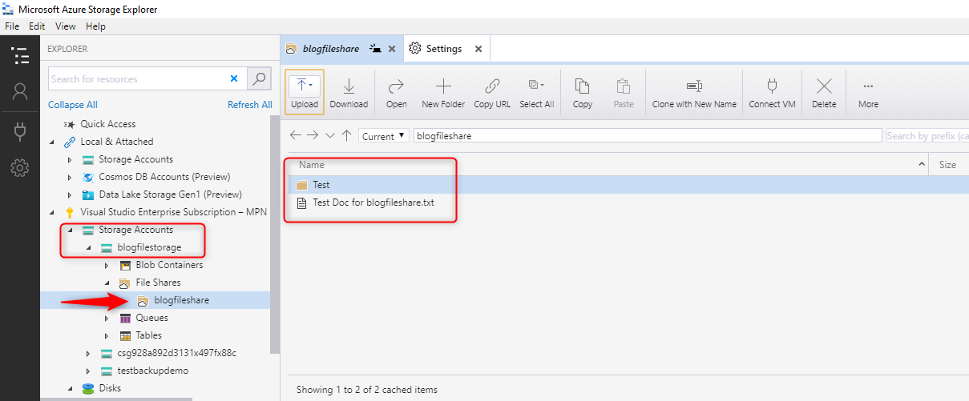Screen dimensions: 969x401
Task: Click Clone with New Name button
Action: pyautogui.click(x=694, y=93)
